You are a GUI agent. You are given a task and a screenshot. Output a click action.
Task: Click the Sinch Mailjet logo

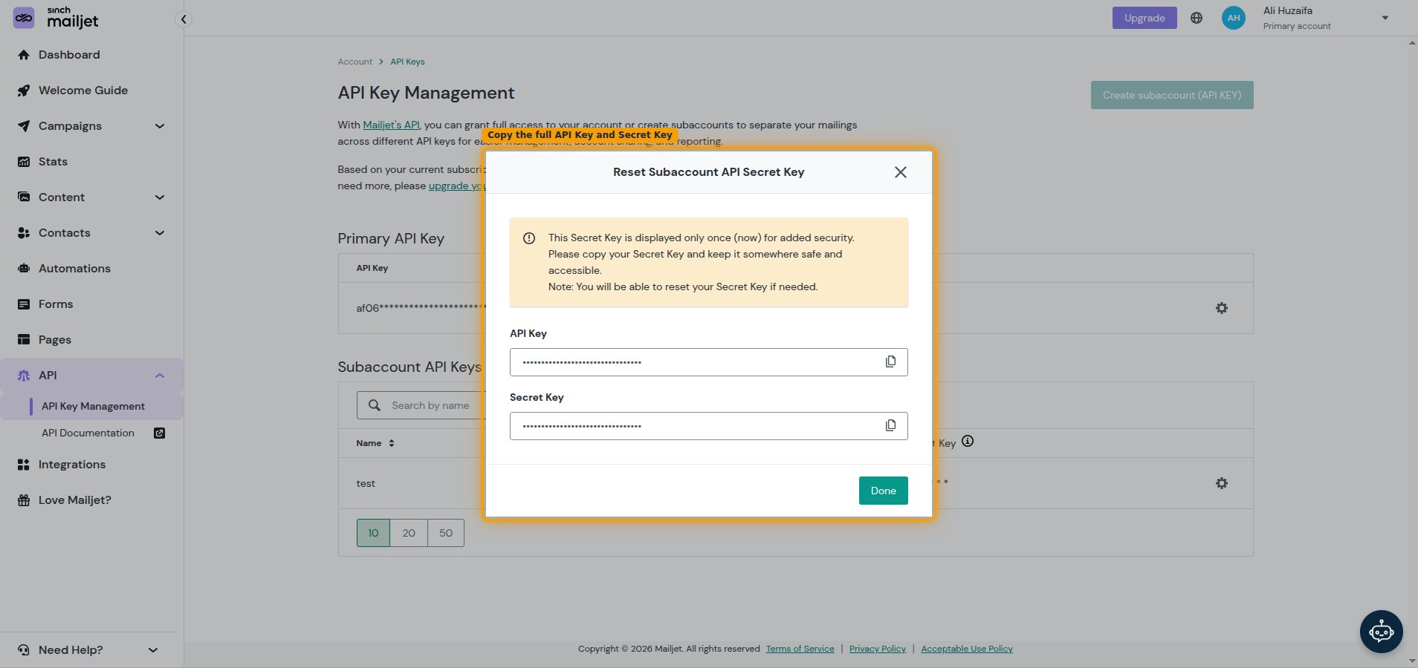pyautogui.click(x=56, y=18)
